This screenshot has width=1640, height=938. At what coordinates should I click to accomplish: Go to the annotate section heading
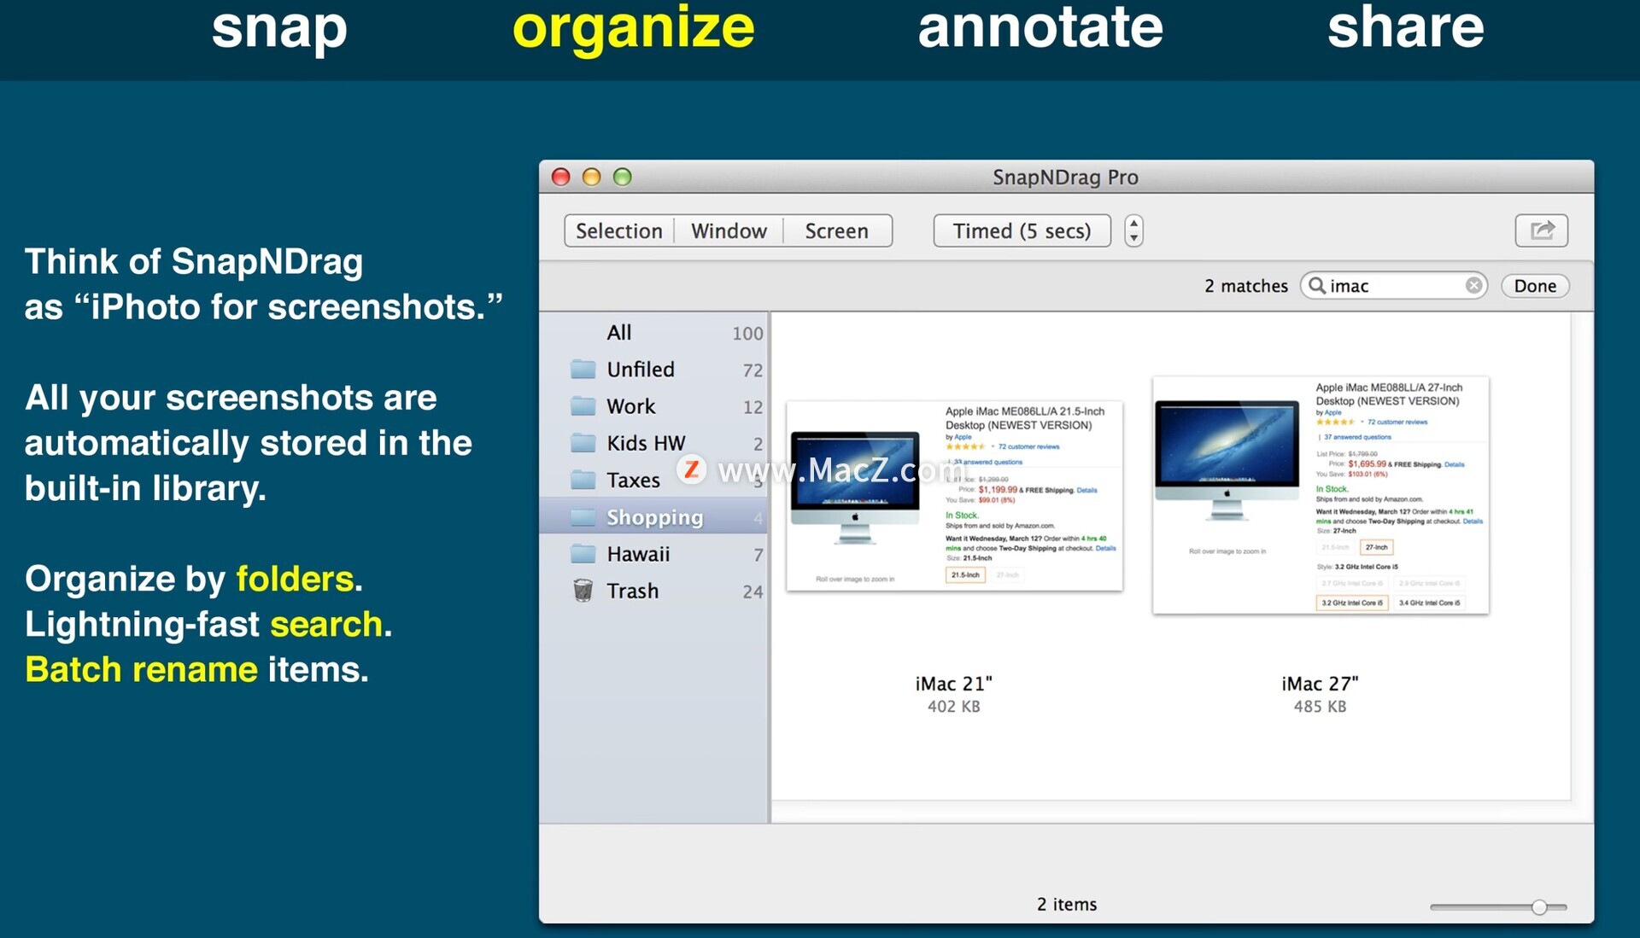(1040, 27)
